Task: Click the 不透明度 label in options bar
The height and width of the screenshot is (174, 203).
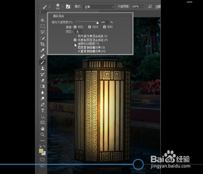Action: (124, 7)
